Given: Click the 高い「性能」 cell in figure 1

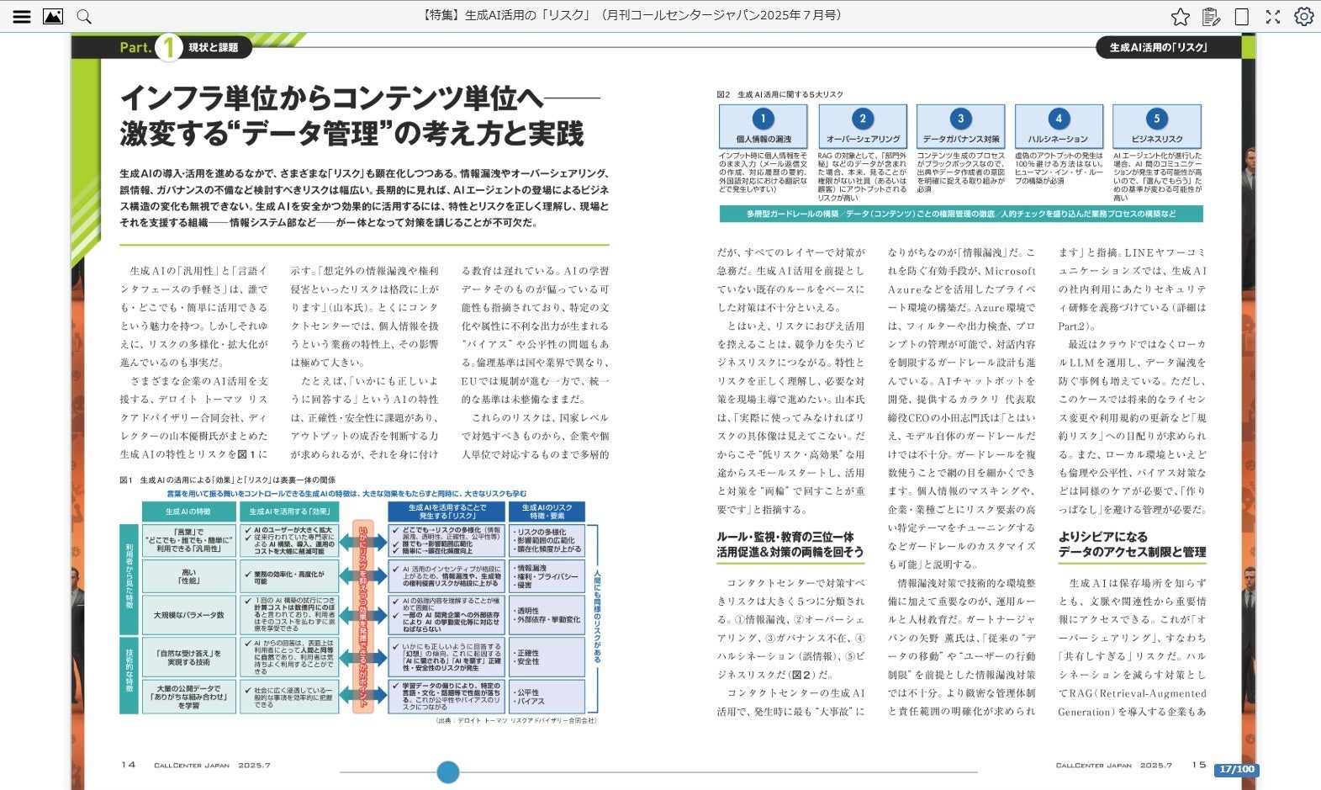Looking at the screenshot, I should pos(188,576).
